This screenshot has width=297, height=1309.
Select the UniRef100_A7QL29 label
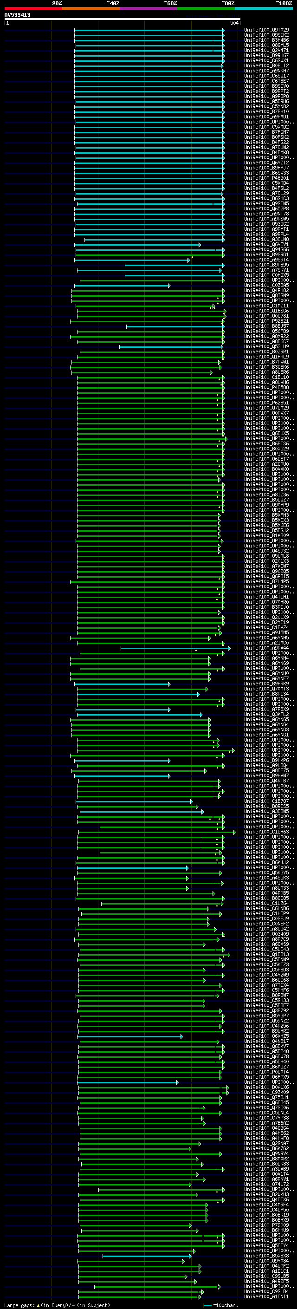[x=266, y=193]
